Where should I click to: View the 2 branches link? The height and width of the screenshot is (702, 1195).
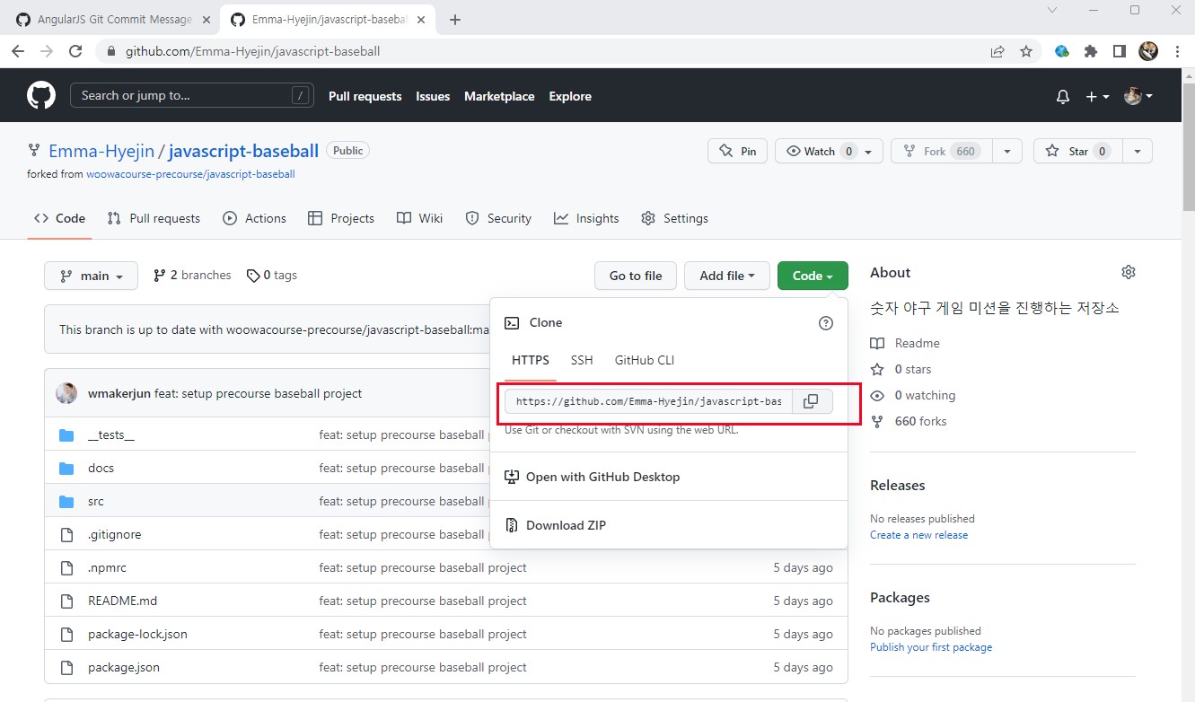(x=192, y=276)
